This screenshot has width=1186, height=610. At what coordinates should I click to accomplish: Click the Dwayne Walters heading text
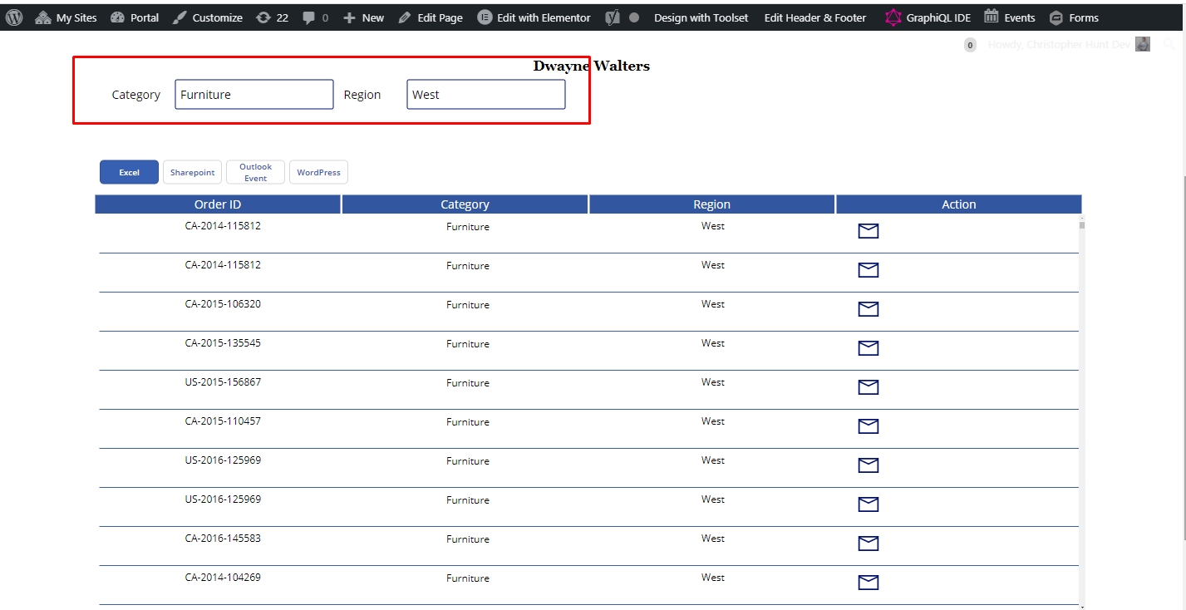pyautogui.click(x=592, y=66)
